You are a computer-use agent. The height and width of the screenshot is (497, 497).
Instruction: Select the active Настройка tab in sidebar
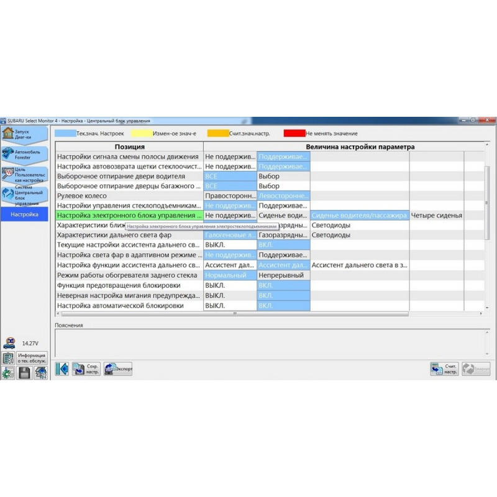coord(24,214)
